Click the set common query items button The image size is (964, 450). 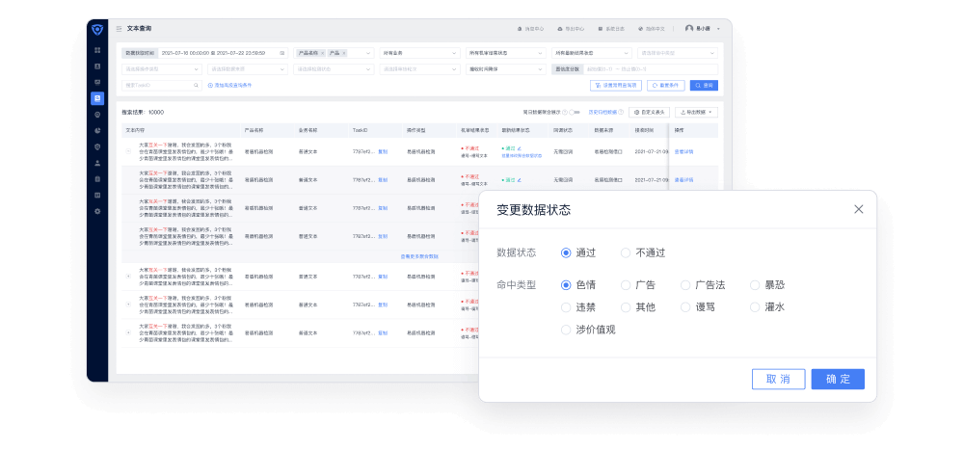pos(616,86)
